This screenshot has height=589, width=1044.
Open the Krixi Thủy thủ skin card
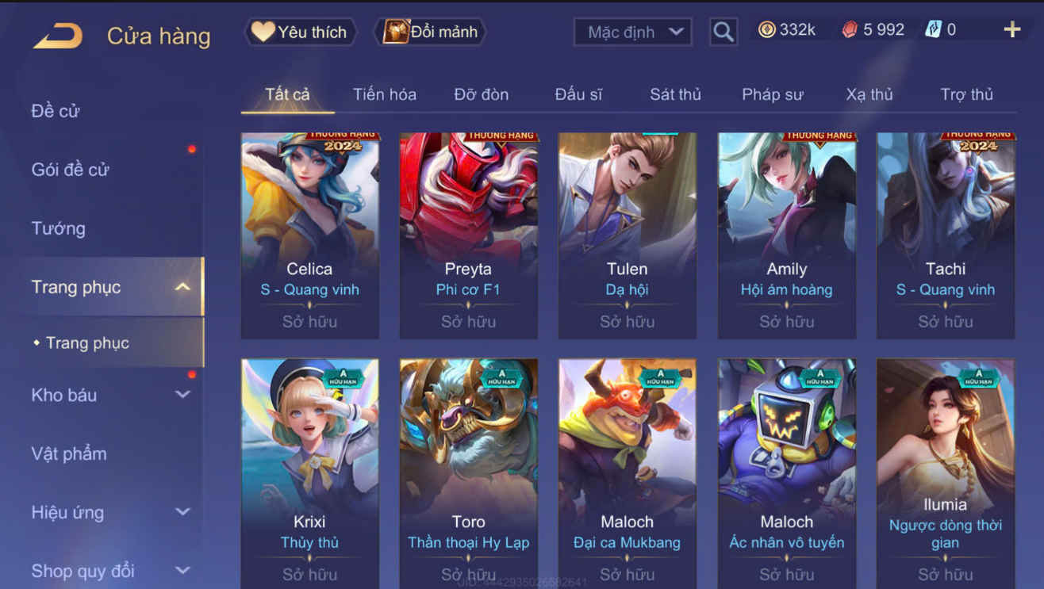coord(309,473)
